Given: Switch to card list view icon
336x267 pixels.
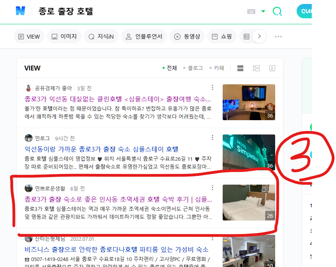Looking at the screenshot, I should (x=240, y=68).
